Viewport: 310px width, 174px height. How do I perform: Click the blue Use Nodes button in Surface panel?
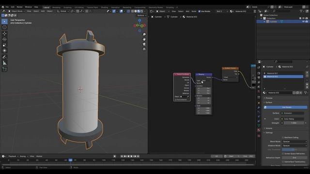[286, 107]
